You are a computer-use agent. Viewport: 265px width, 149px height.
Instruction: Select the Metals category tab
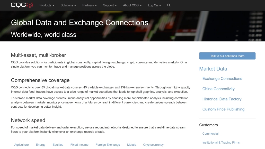coord(131,145)
